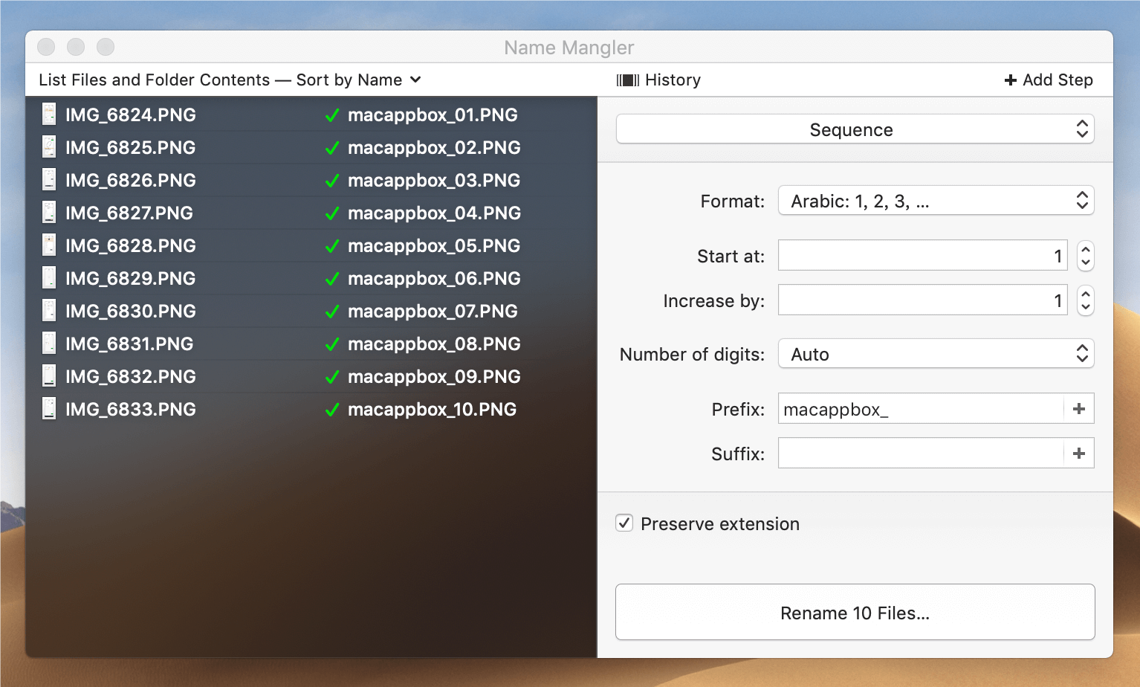Screen dimensions: 1140x687
Task: Click the file icon beside IMG_6824.PNG
Action: (48, 115)
